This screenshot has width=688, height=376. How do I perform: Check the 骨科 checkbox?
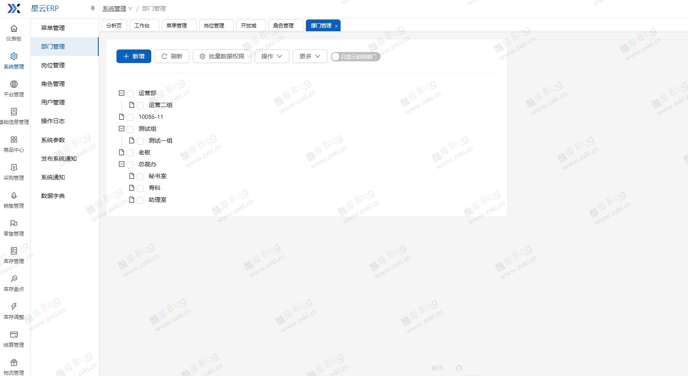140,188
